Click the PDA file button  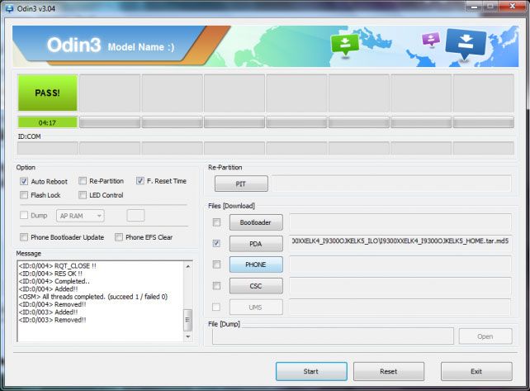click(256, 244)
